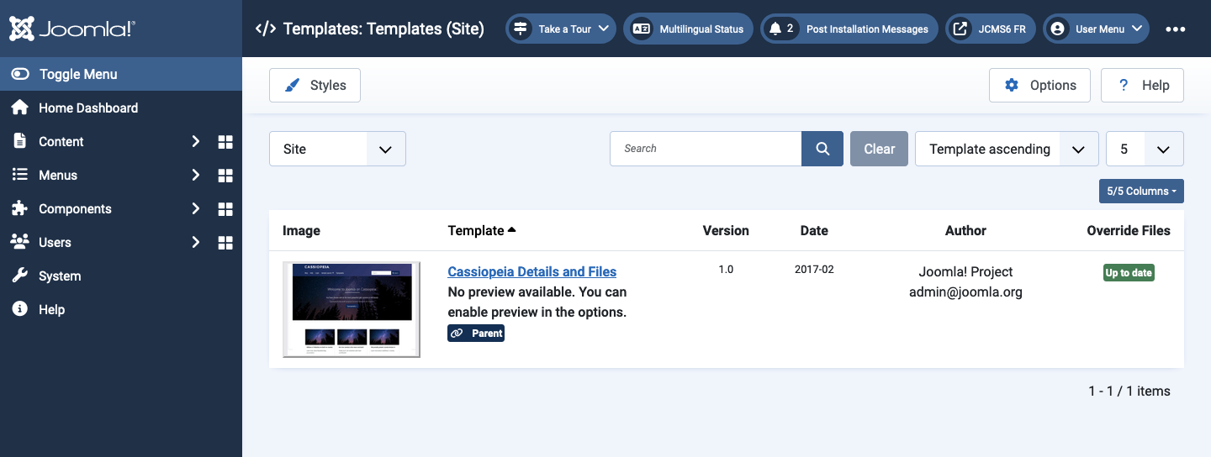Open Menus dashboard grid icon
Screen dimensions: 1211x457
(x=225, y=175)
